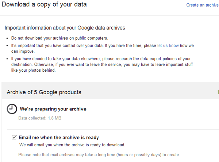This screenshot has width=219, height=162.
Task: Expand the Archive of 5 Google products header
Action: click(x=110, y=92)
